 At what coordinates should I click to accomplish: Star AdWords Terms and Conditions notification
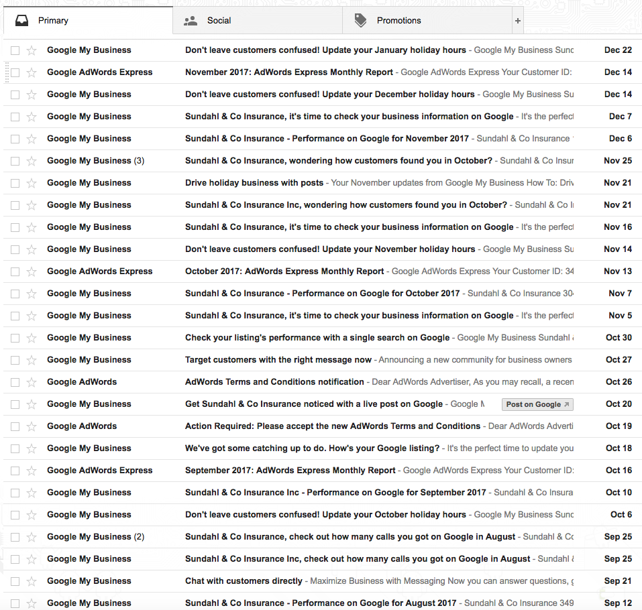tap(32, 382)
